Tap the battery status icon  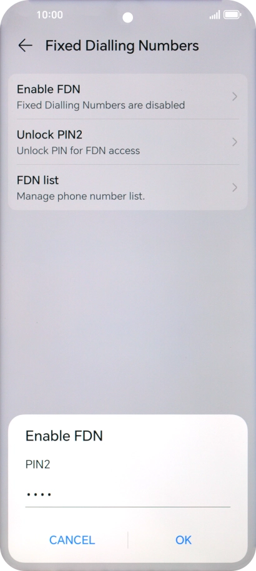point(232,15)
